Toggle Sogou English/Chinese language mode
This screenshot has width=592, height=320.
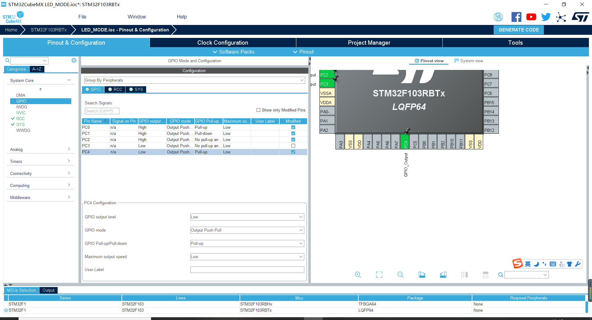(528, 264)
